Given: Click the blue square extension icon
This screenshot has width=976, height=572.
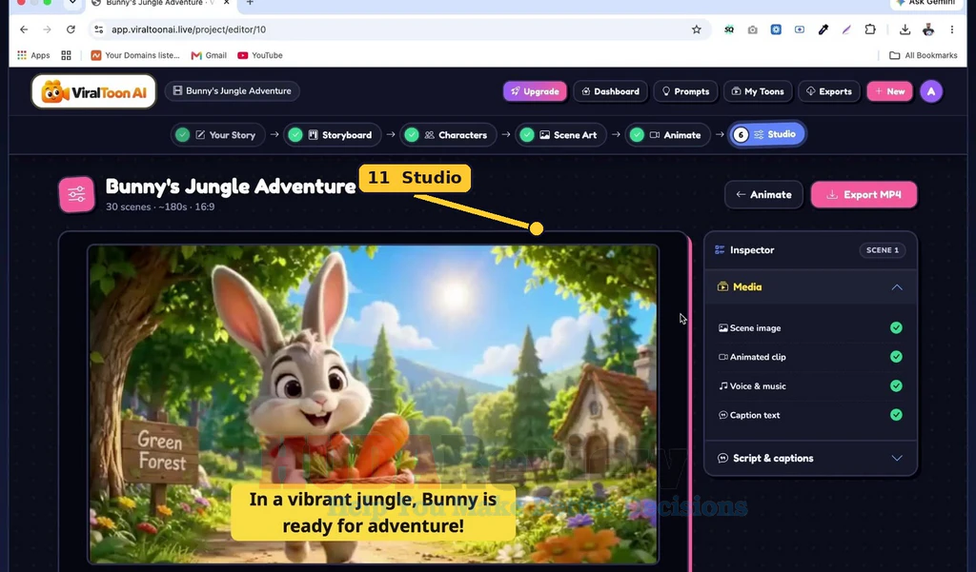Looking at the screenshot, I should pyautogui.click(x=776, y=30).
